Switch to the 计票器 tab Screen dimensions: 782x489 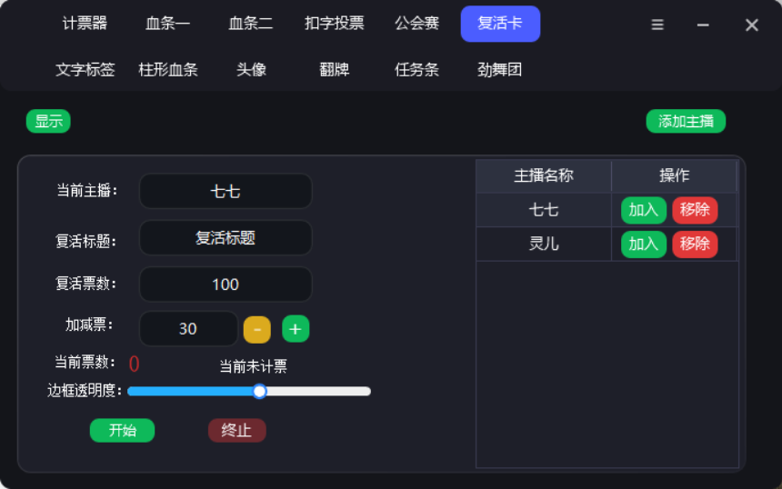coord(85,24)
